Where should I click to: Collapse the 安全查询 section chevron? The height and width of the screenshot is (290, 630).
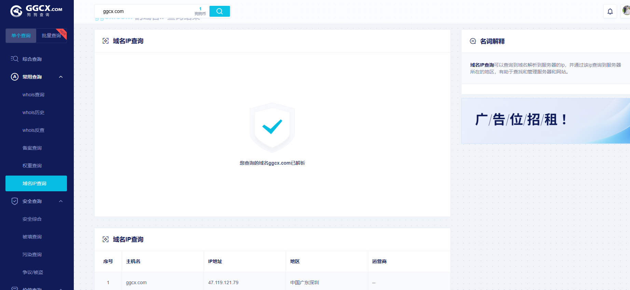(x=61, y=201)
